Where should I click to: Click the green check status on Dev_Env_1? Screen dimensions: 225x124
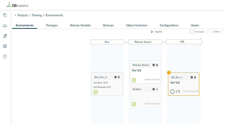[x=96, y=92]
